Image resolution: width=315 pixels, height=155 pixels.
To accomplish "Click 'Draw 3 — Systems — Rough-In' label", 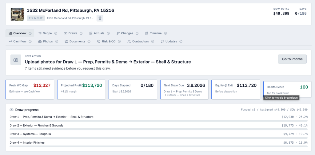I will click(30, 134).
